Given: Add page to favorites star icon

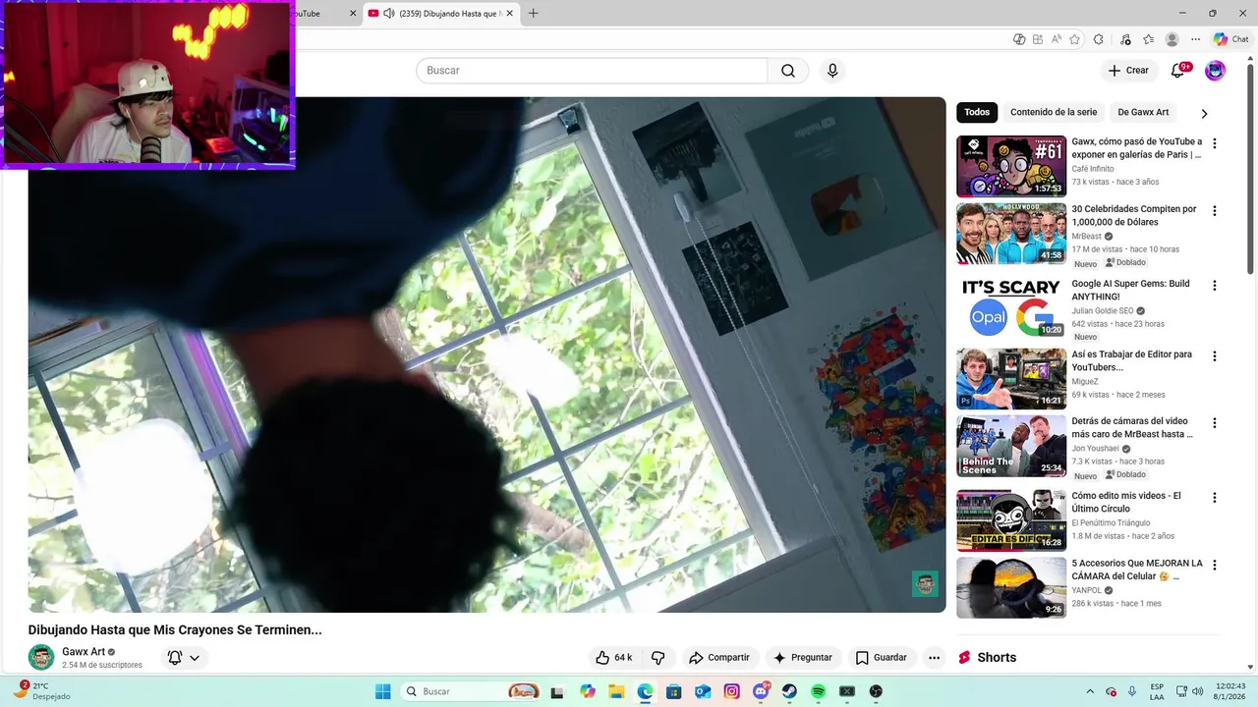Looking at the screenshot, I should point(1074,39).
